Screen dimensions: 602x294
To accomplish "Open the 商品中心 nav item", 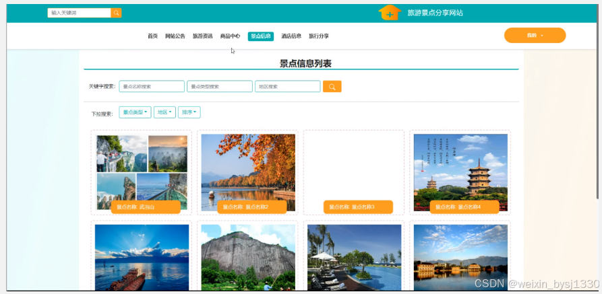I will [230, 36].
